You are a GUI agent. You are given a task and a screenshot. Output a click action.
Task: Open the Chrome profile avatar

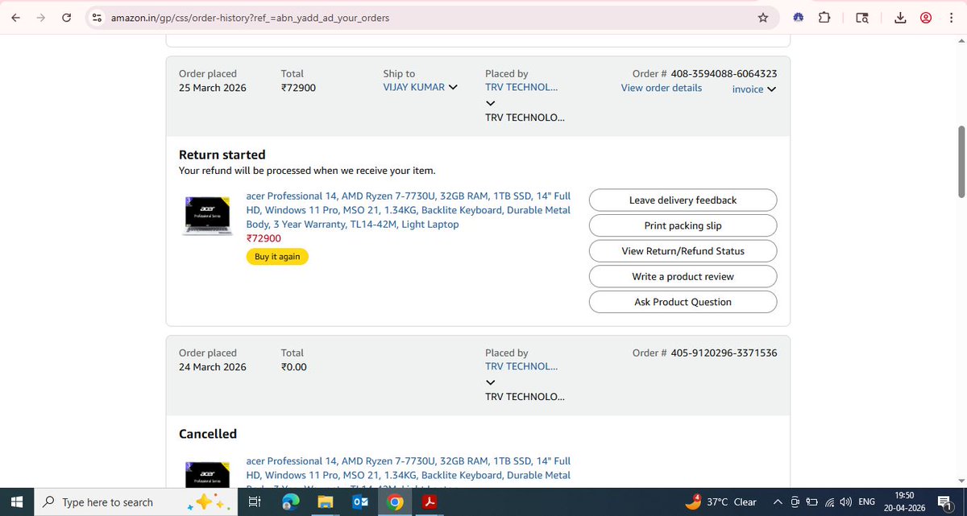click(x=927, y=17)
